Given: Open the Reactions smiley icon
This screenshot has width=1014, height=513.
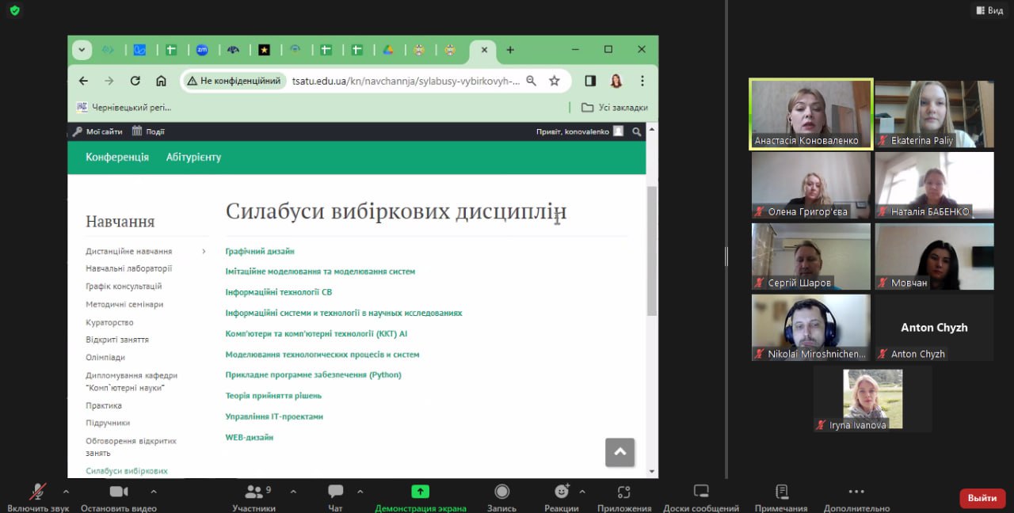Looking at the screenshot, I should click(562, 492).
